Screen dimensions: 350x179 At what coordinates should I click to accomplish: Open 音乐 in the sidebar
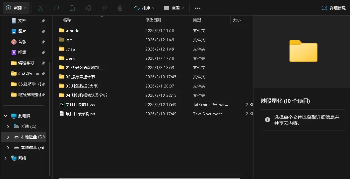[x=22, y=42]
